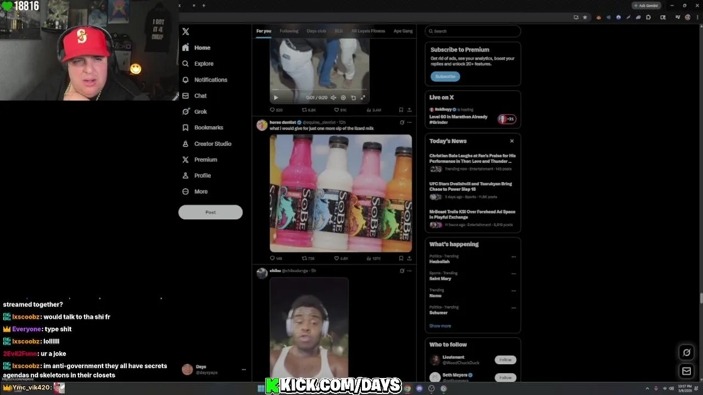Switch to the Ape Gang tab
703x395 pixels.
click(x=403, y=31)
